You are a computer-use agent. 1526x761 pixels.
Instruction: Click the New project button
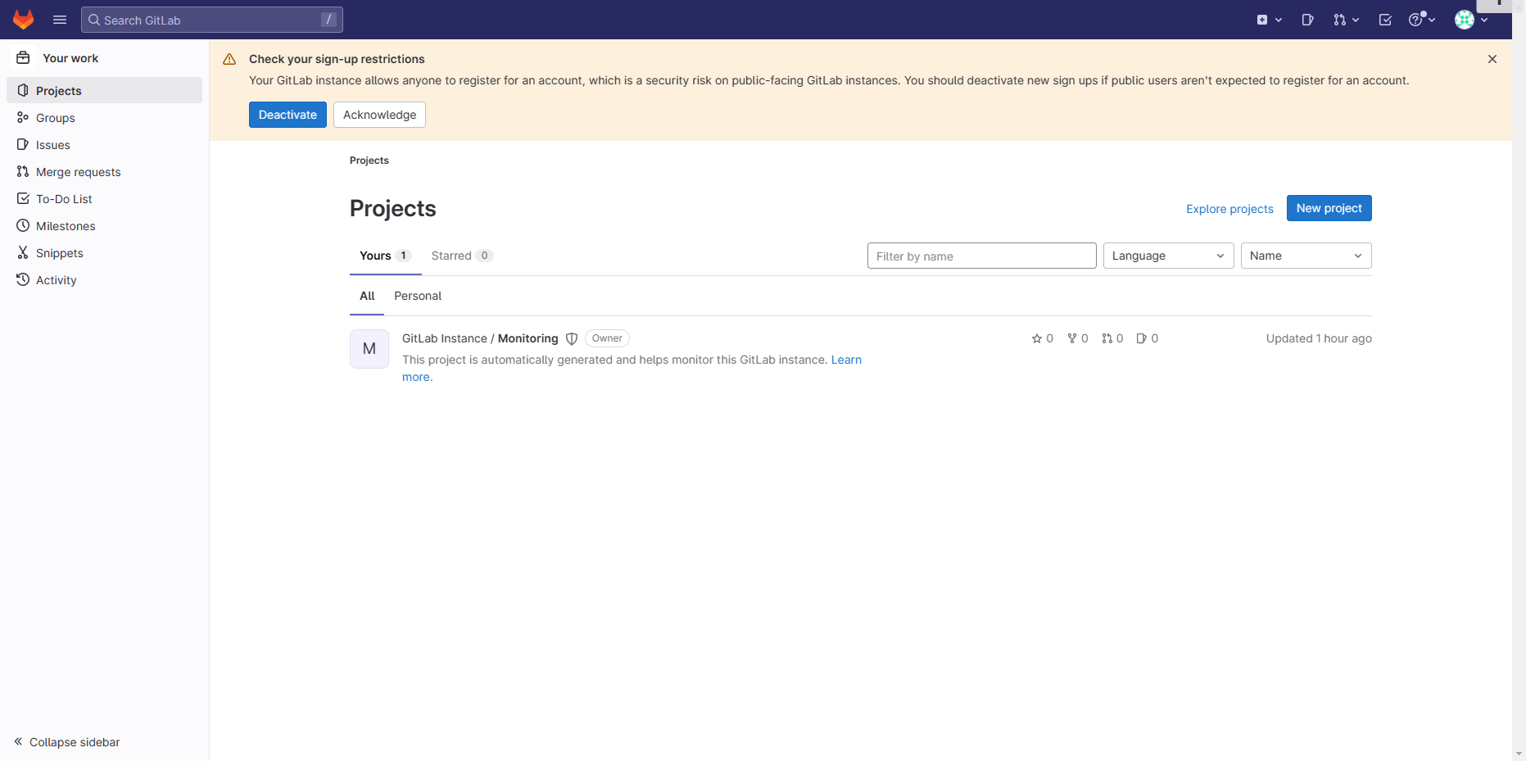1329,208
